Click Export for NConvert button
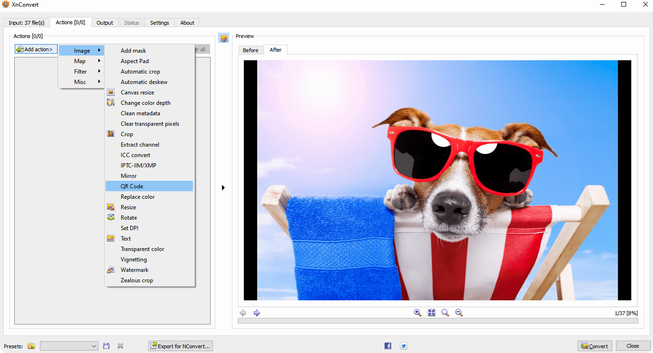653x353 pixels. click(181, 346)
